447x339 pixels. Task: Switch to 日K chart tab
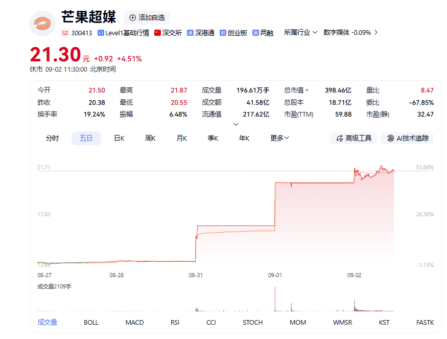(x=119, y=139)
